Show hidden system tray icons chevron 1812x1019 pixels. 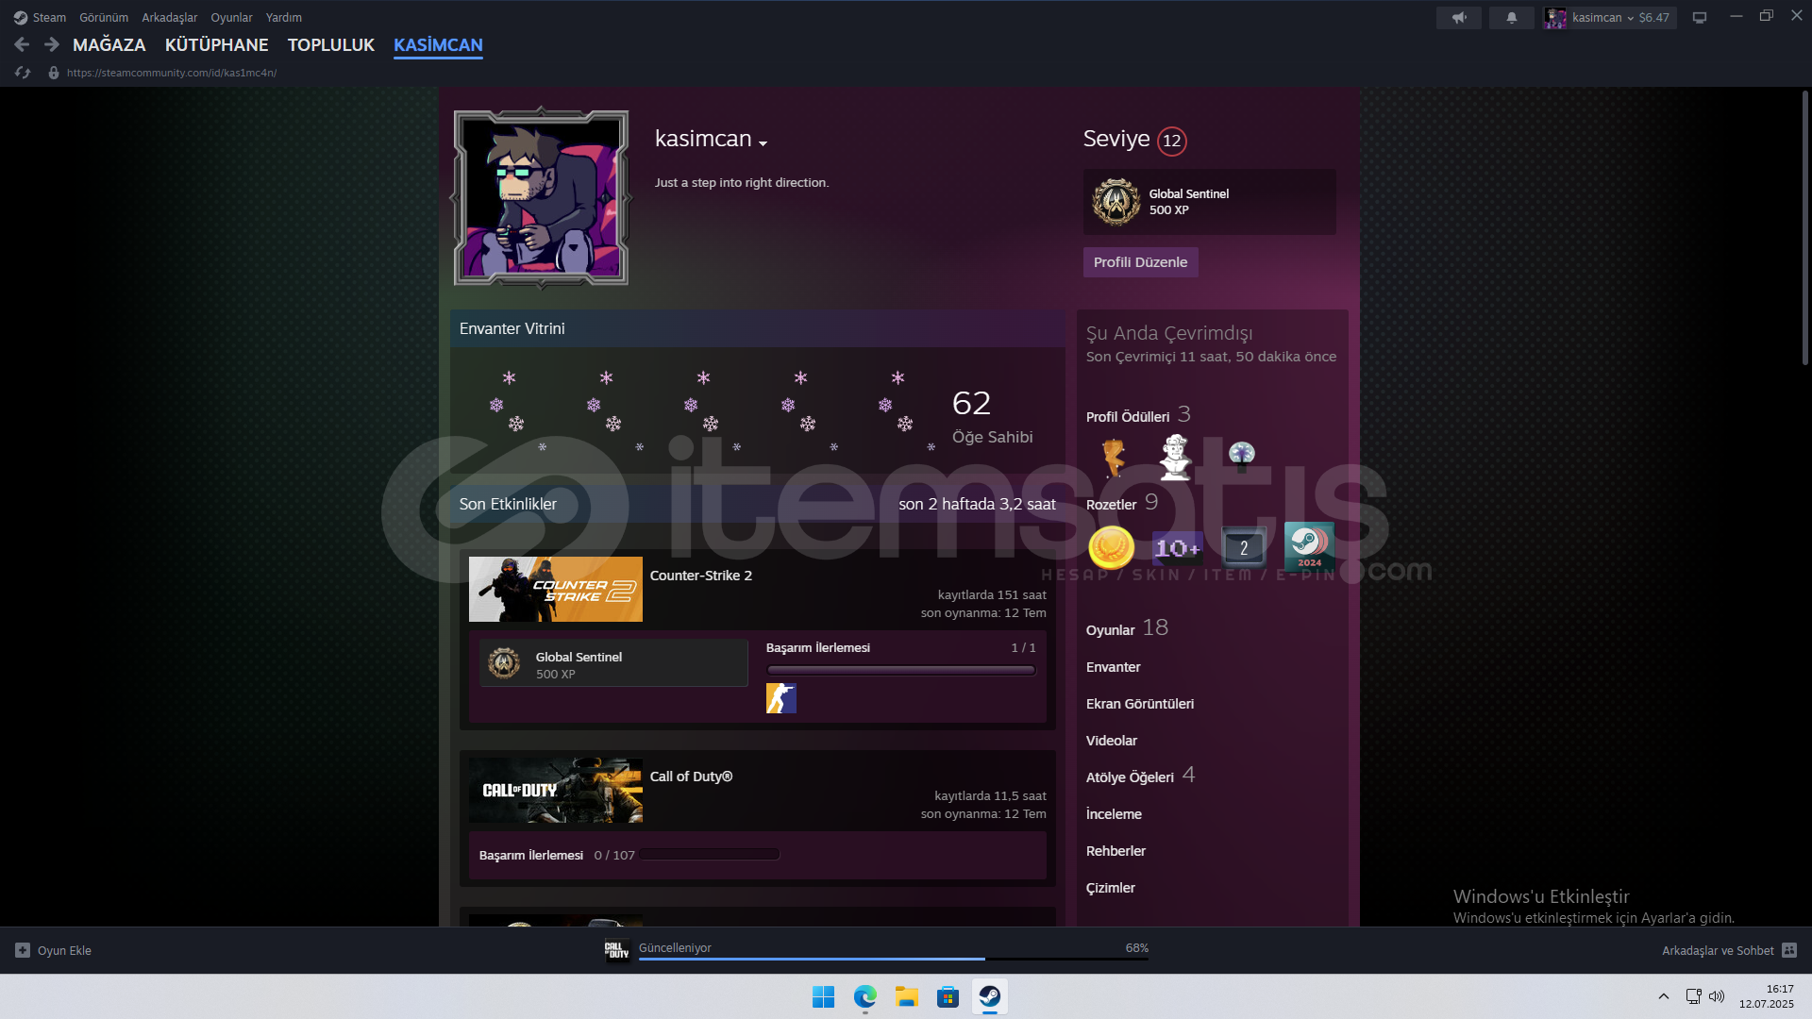[1664, 996]
